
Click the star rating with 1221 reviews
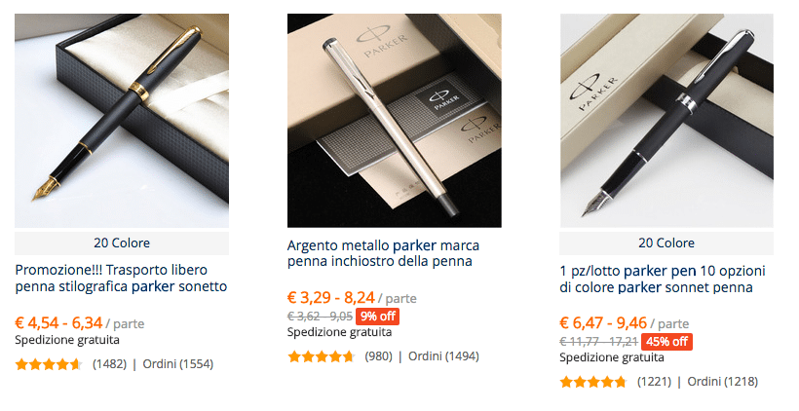[x=593, y=382]
